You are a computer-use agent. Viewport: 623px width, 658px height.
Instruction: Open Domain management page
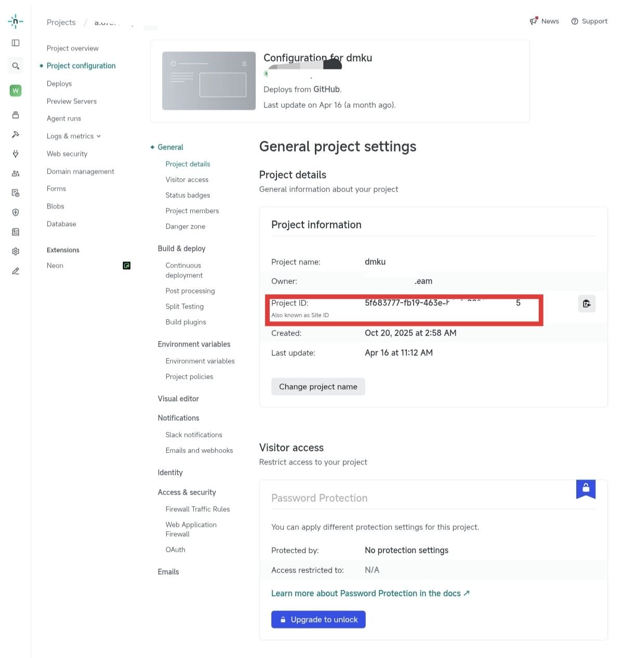(81, 172)
